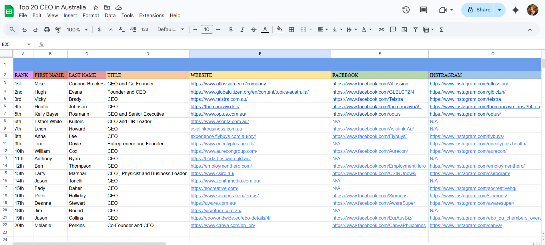Open the Google account avatar
545x245 pixels.
tap(533, 10)
